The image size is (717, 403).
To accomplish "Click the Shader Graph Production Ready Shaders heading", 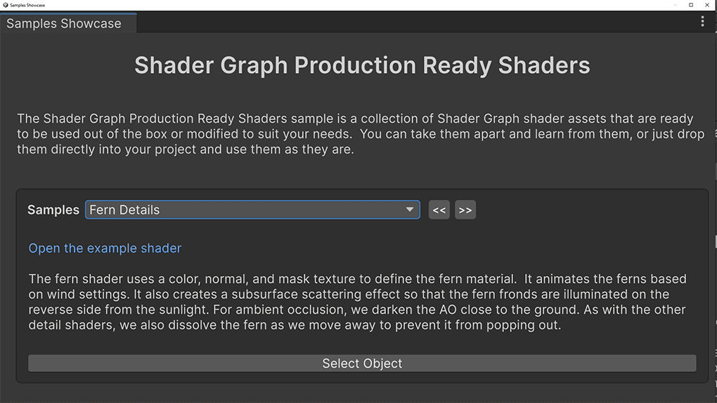I will click(x=362, y=66).
